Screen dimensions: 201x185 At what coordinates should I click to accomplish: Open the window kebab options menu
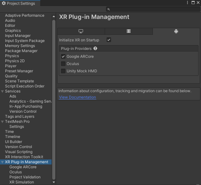[x=187, y=3]
